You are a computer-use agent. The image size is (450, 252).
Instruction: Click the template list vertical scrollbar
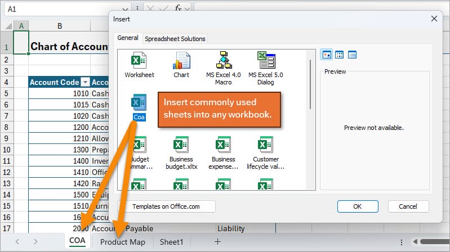point(310,84)
